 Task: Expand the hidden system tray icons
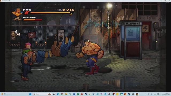pos(146,94)
